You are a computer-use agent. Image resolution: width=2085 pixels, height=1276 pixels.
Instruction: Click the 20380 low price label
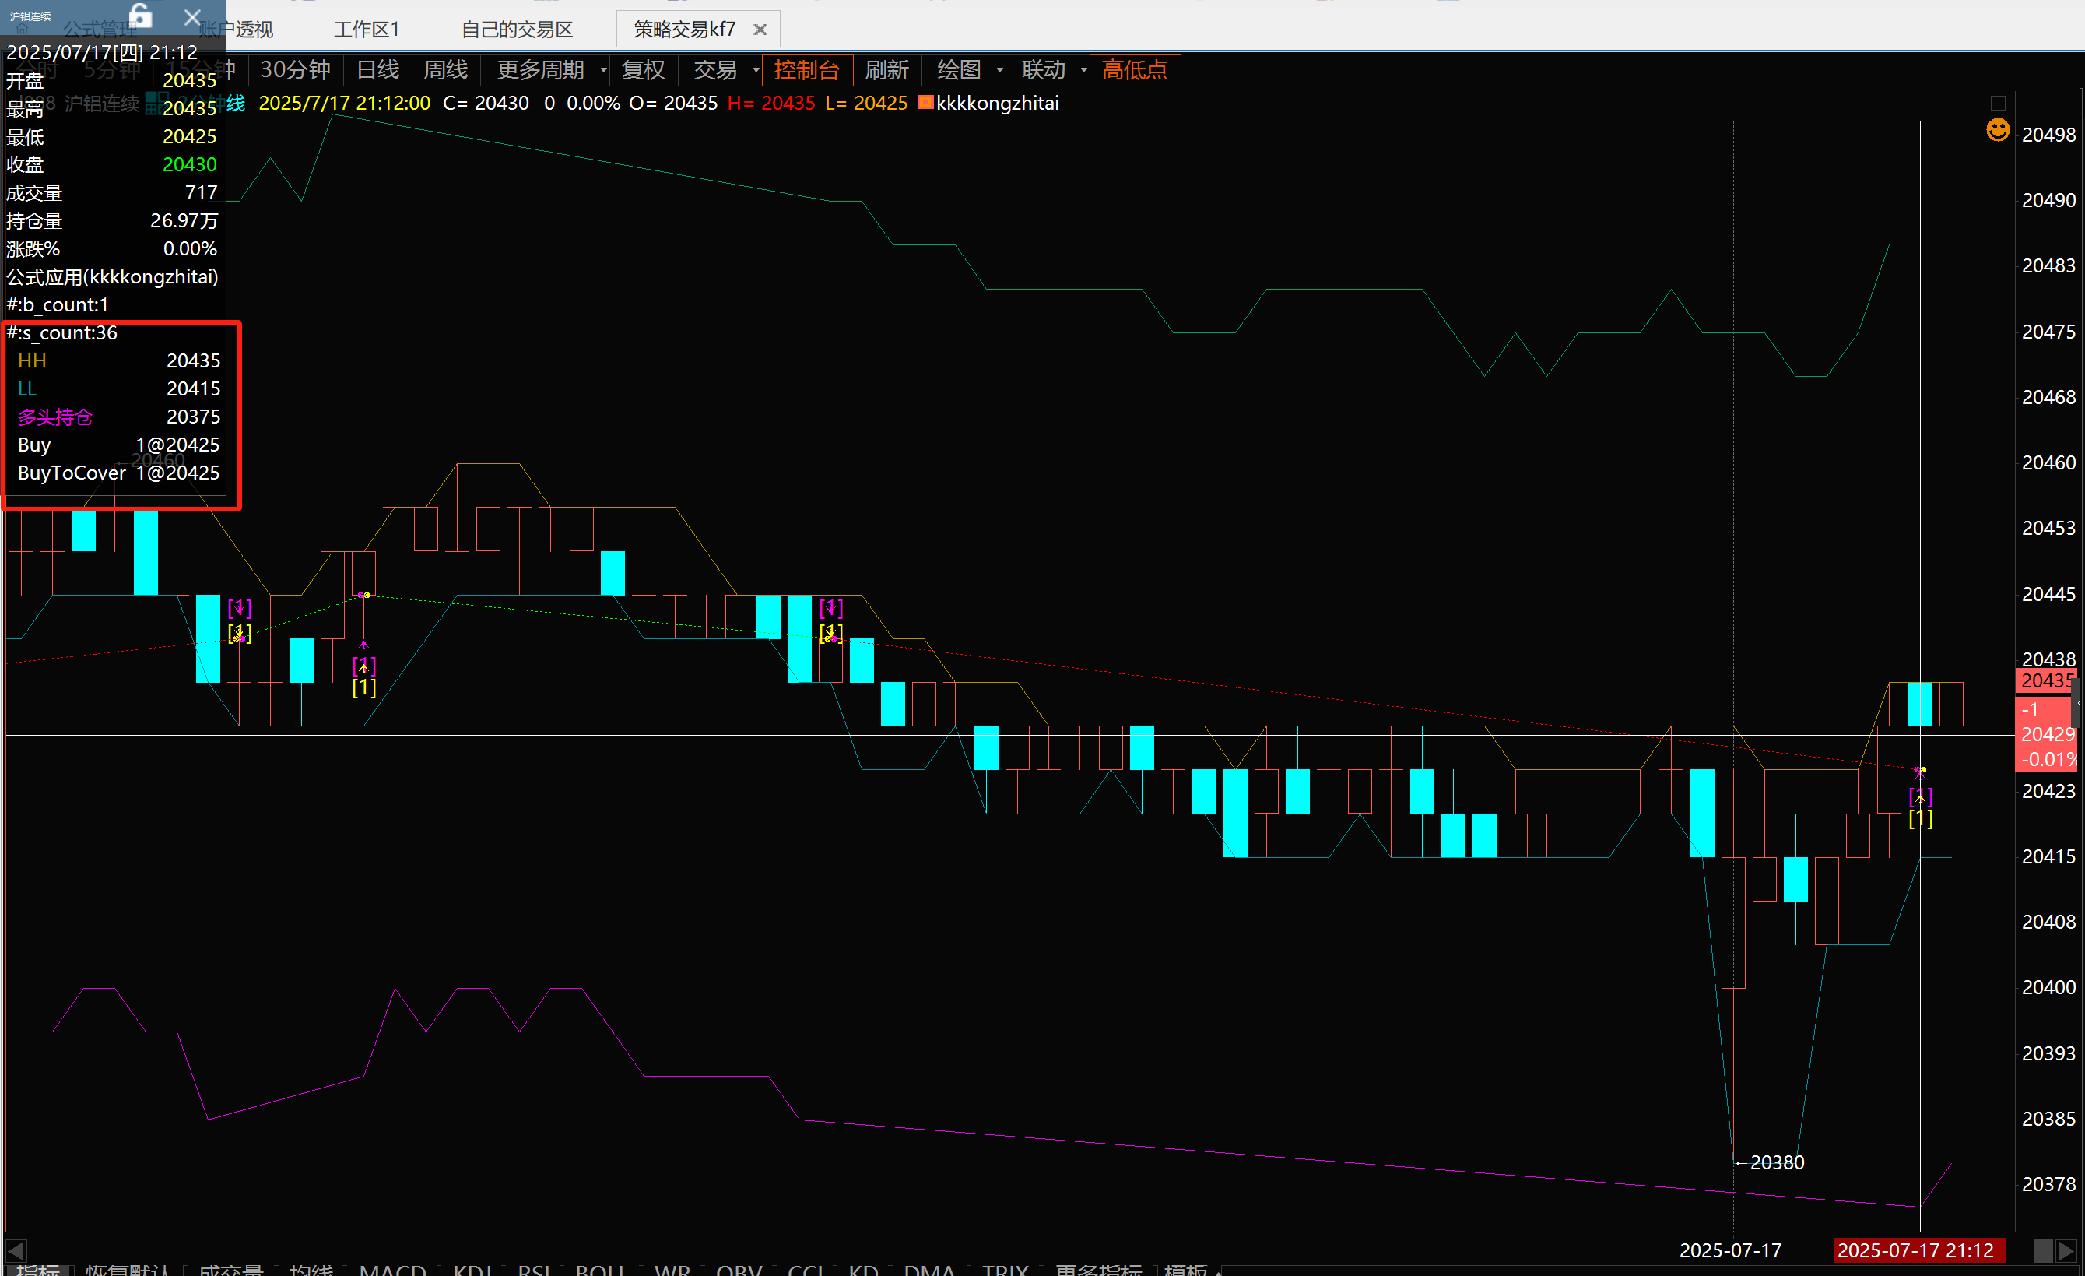1776,1162
